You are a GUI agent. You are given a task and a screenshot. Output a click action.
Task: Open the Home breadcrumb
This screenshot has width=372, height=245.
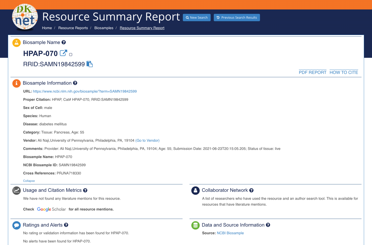coord(47,28)
